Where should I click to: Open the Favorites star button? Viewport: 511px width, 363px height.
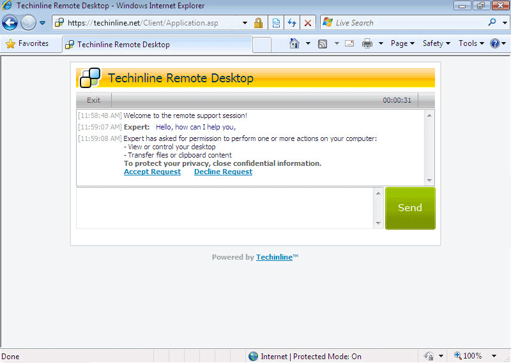[x=27, y=43]
